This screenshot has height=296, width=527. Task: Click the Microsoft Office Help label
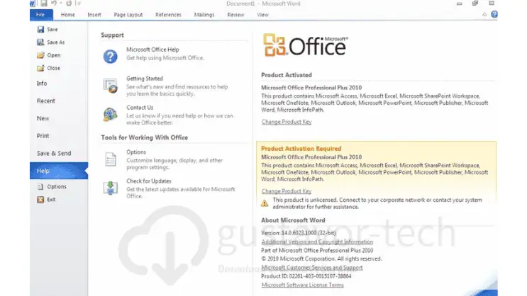[x=152, y=50]
